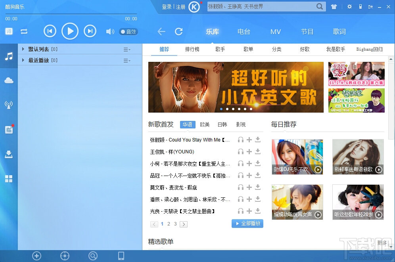Switch to mini mode via titlebar icon
Screen dimensions: 395x262
[x=371, y=6]
